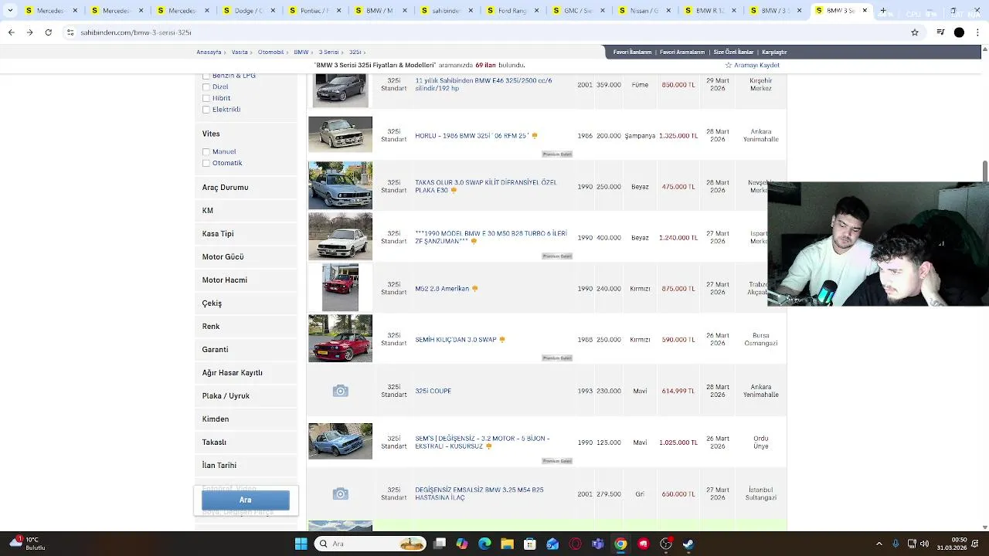Switch to the Dodge browser tab
The width and height of the screenshot is (989, 556).
247,11
